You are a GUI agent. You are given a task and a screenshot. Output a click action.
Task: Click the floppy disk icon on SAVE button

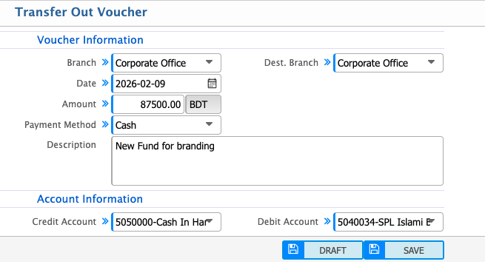pos(374,249)
